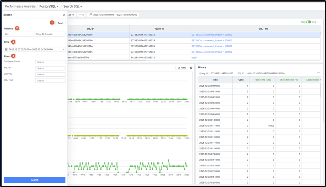
Task: Click the calendar icon in top date chip
Action: coord(91,15)
